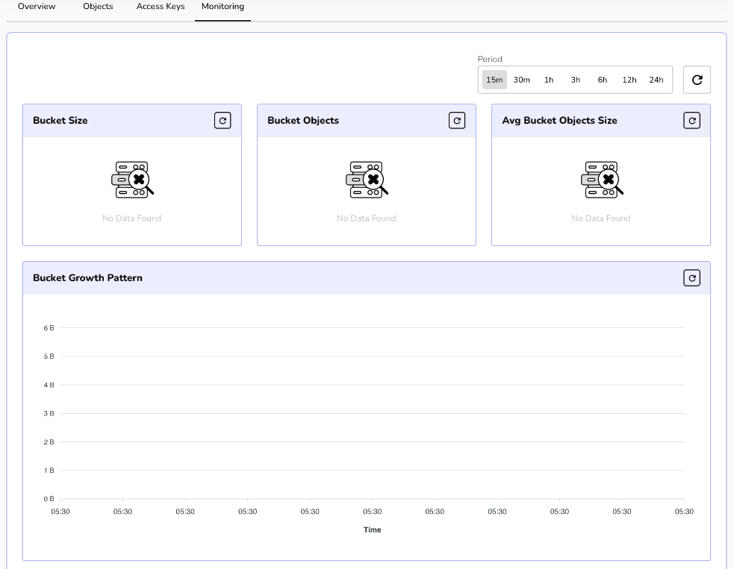Pick the 24h period option
Viewport: 734px width, 569px height.
[656, 80]
